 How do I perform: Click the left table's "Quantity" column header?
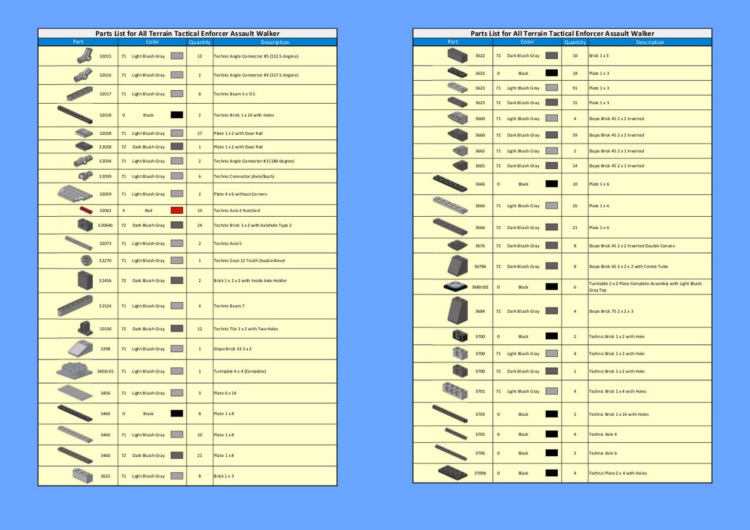tap(200, 42)
